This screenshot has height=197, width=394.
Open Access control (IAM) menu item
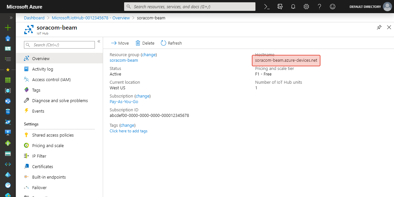51,80
